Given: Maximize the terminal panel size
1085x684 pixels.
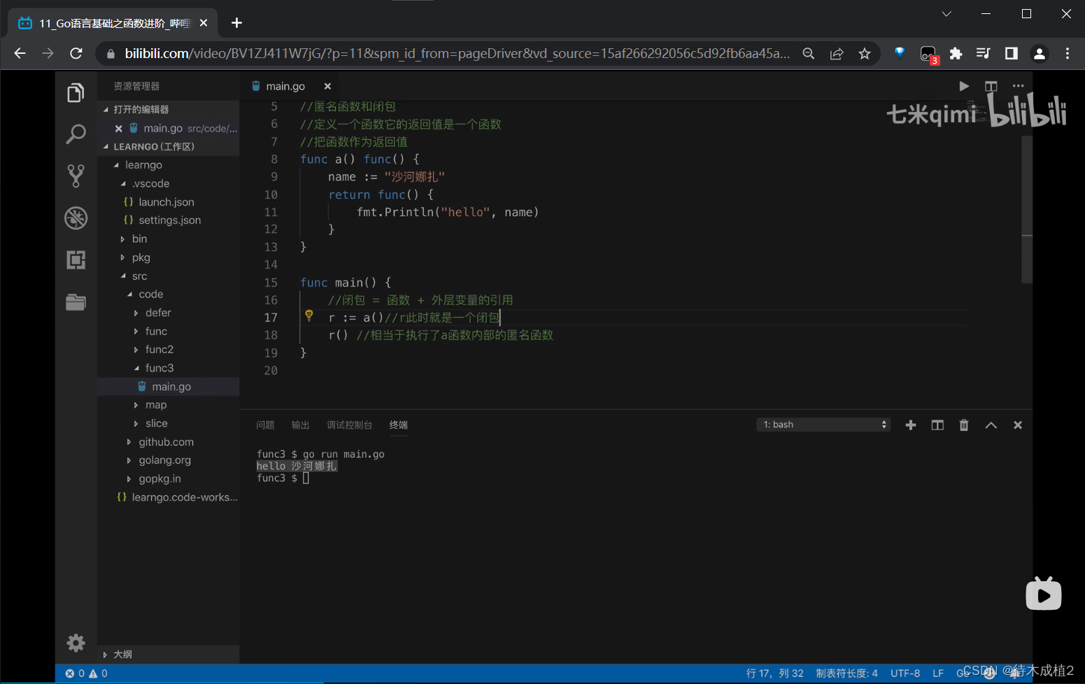Looking at the screenshot, I should click(x=991, y=425).
